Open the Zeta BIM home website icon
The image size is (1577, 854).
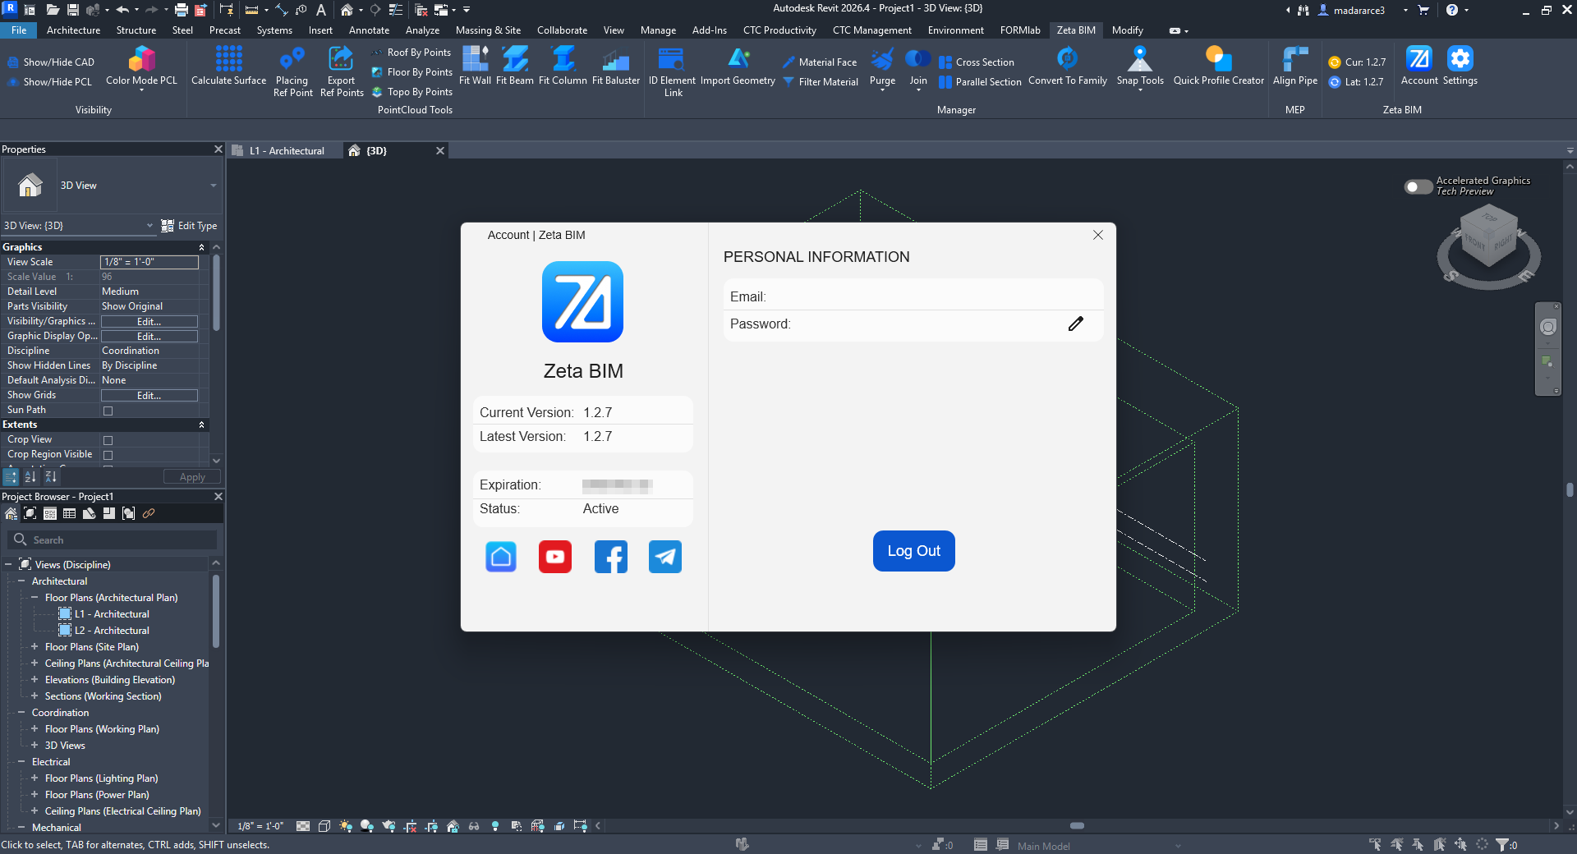(x=501, y=557)
